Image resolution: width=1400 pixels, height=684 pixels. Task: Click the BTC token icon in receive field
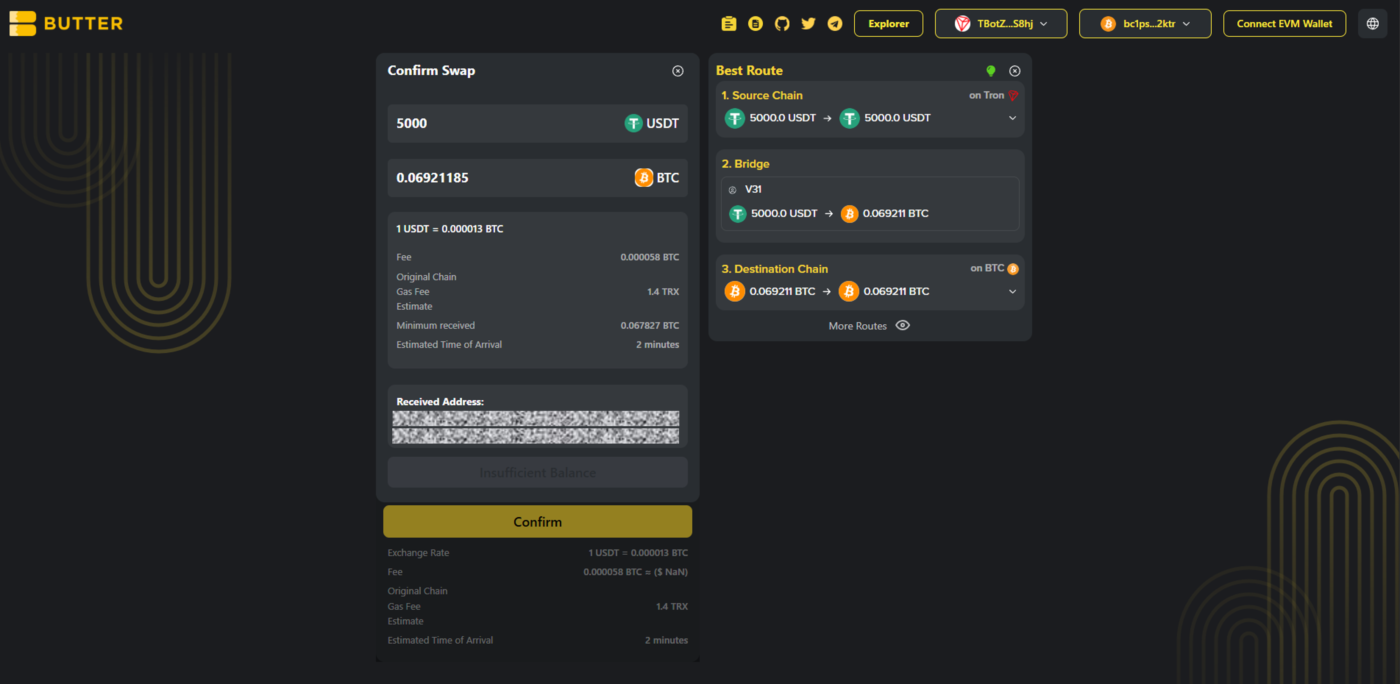[643, 178]
